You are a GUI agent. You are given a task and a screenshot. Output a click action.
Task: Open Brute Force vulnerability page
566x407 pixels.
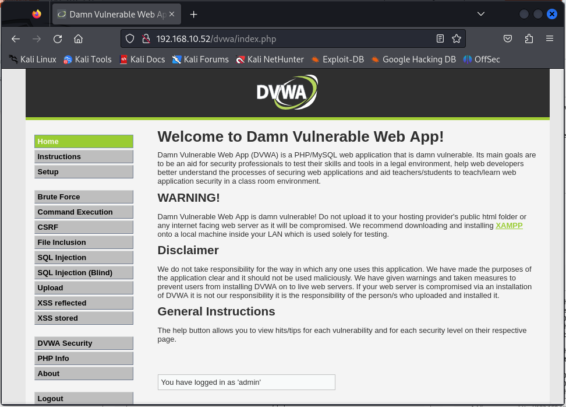pyautogui.click(x=84, y=197)
